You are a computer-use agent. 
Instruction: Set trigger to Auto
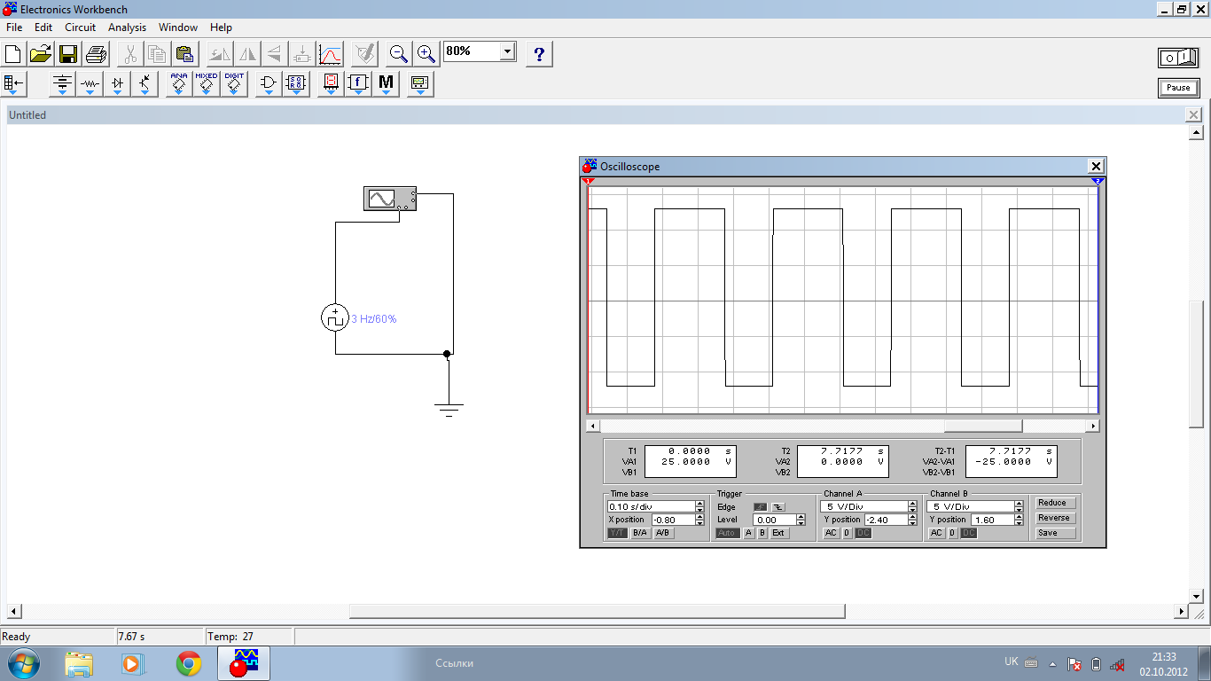pyautogui.click(x=727, y=533)
